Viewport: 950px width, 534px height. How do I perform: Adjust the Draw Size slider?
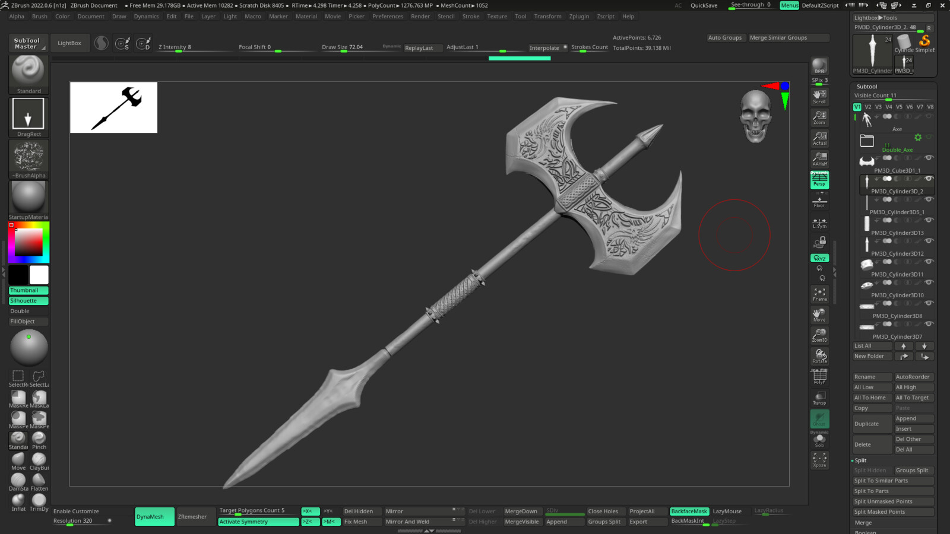(350, 47)
